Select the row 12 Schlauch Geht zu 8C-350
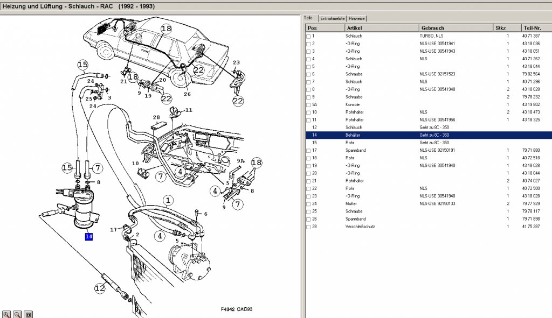 [429, 128]
